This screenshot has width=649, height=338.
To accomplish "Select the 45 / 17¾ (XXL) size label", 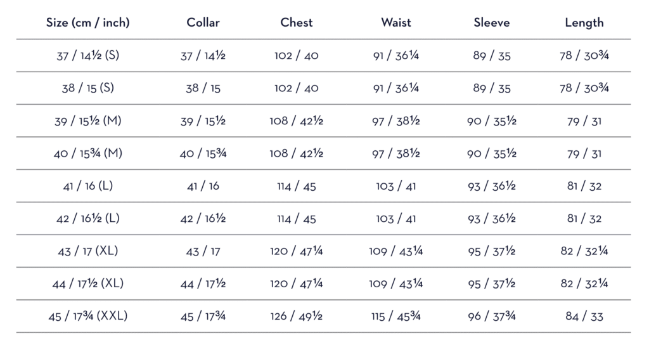I will (x=88, y=316).
